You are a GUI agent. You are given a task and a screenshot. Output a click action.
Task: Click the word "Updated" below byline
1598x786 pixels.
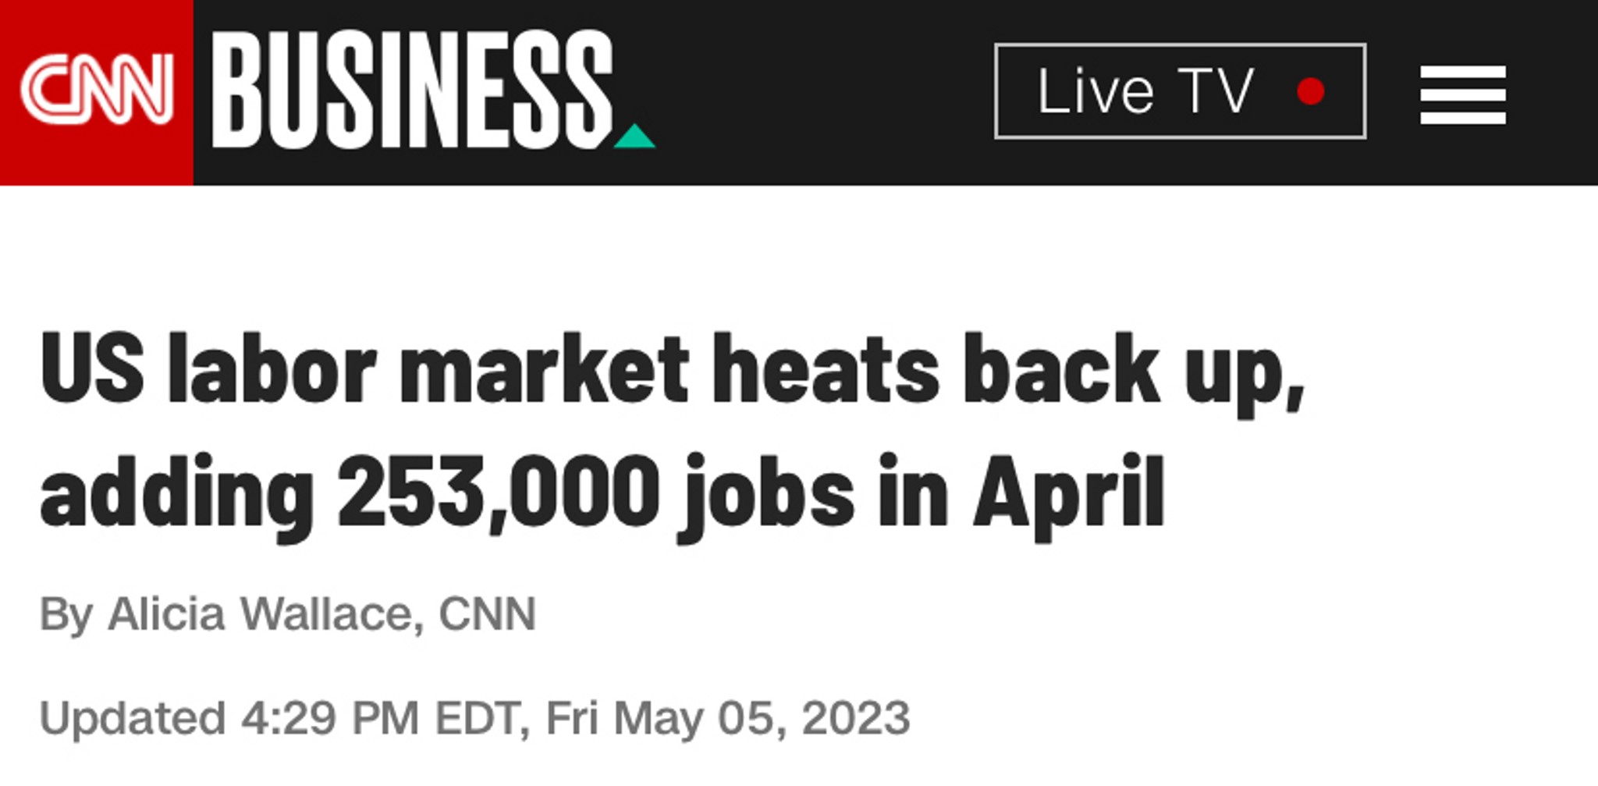(133, 718)
